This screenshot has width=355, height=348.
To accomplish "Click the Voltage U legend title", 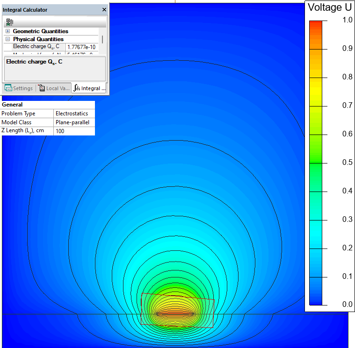I will tap(330, 7).
